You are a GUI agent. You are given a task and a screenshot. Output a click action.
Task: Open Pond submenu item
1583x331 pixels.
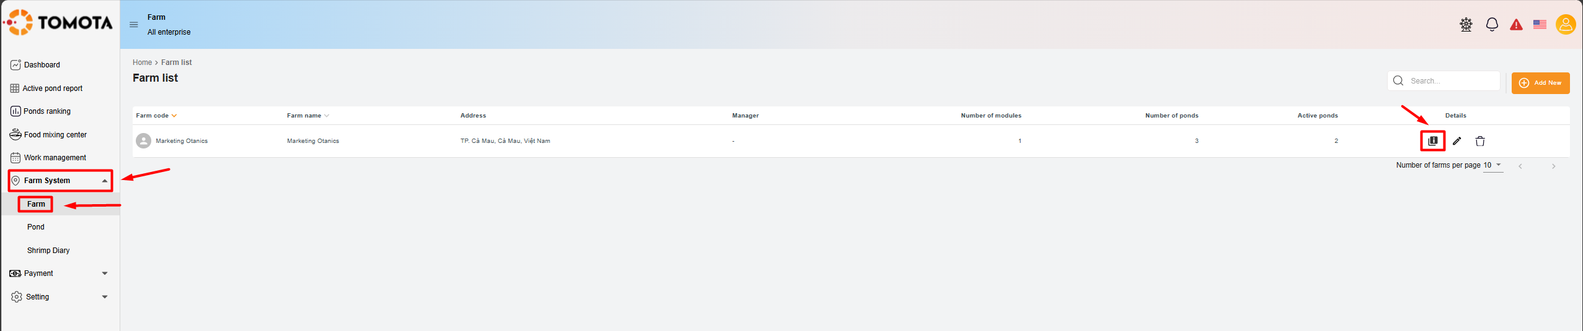(36, 227)
